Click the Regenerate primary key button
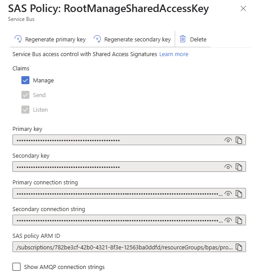The width and height of the screenshot is (254, 277). click(x=50, y=39)
